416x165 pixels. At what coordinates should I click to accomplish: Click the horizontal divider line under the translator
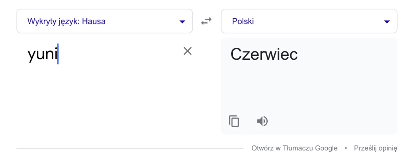pos(130,148)
